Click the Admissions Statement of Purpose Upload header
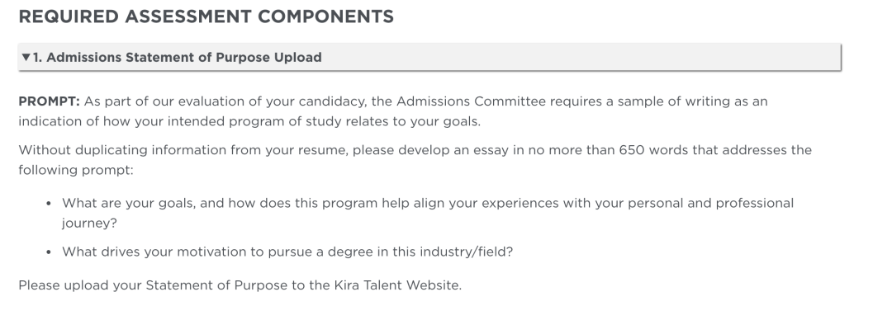892x320 pixels. 177,58
